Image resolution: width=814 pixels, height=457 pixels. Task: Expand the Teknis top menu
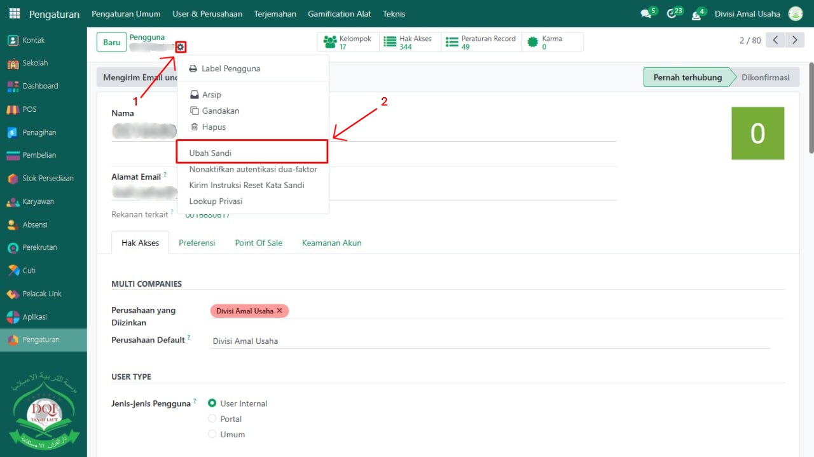pos(394,14)
